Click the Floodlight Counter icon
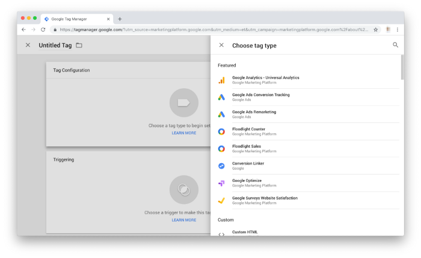The width and height of the screenshot is (421, 258). (221, 131)
